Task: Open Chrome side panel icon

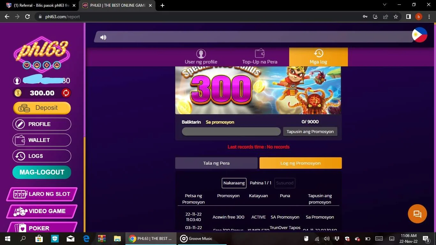Action: [x=408, y=17]
